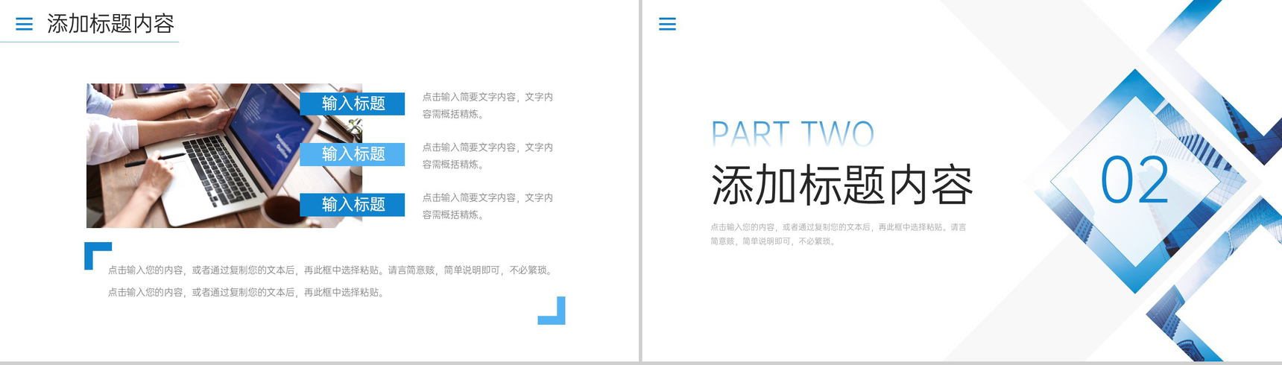This screenshot has height=365, width=1282.
Task: Click the gray subtitle paragraph under the large title
Action: pyautogui.click(x=838, y=234)
